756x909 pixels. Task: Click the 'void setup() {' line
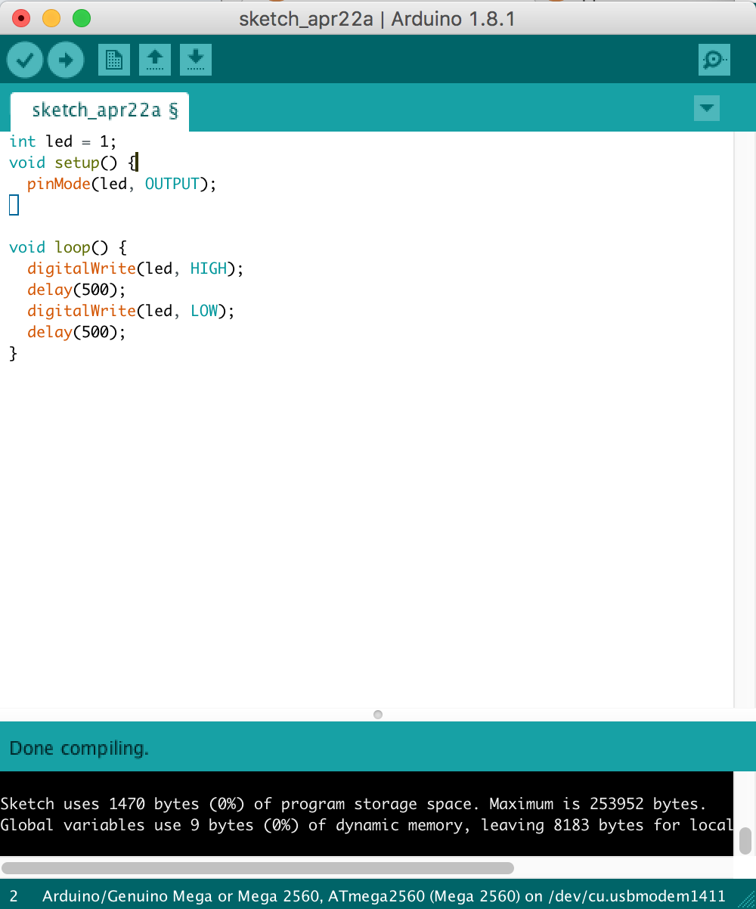tap(73, 163)
